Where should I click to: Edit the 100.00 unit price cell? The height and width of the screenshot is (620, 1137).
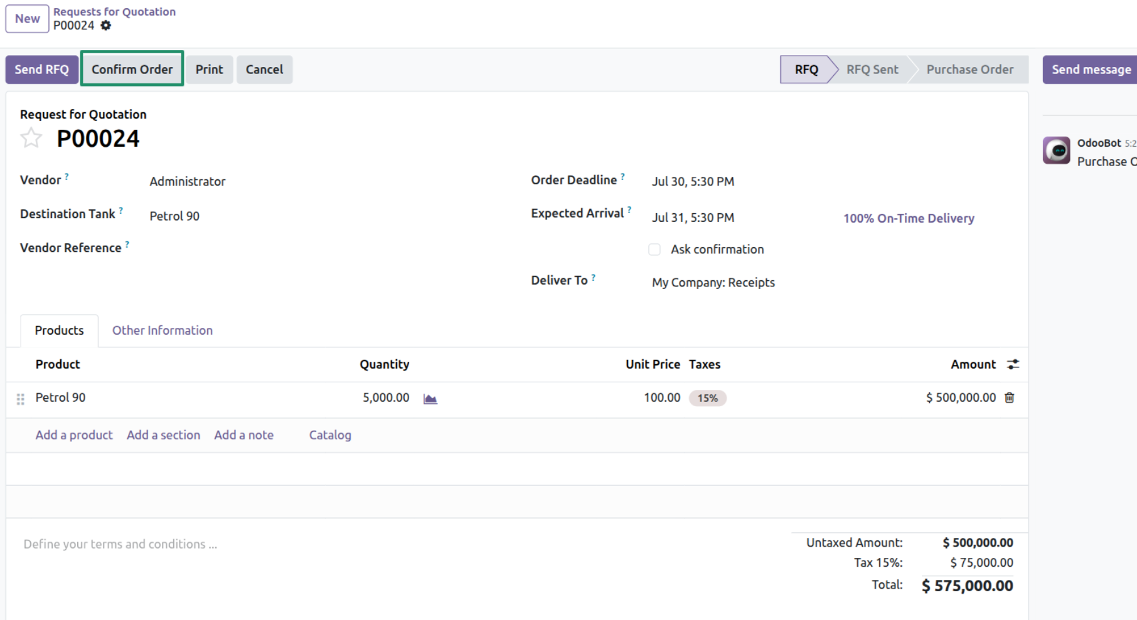tap(662, 397)
